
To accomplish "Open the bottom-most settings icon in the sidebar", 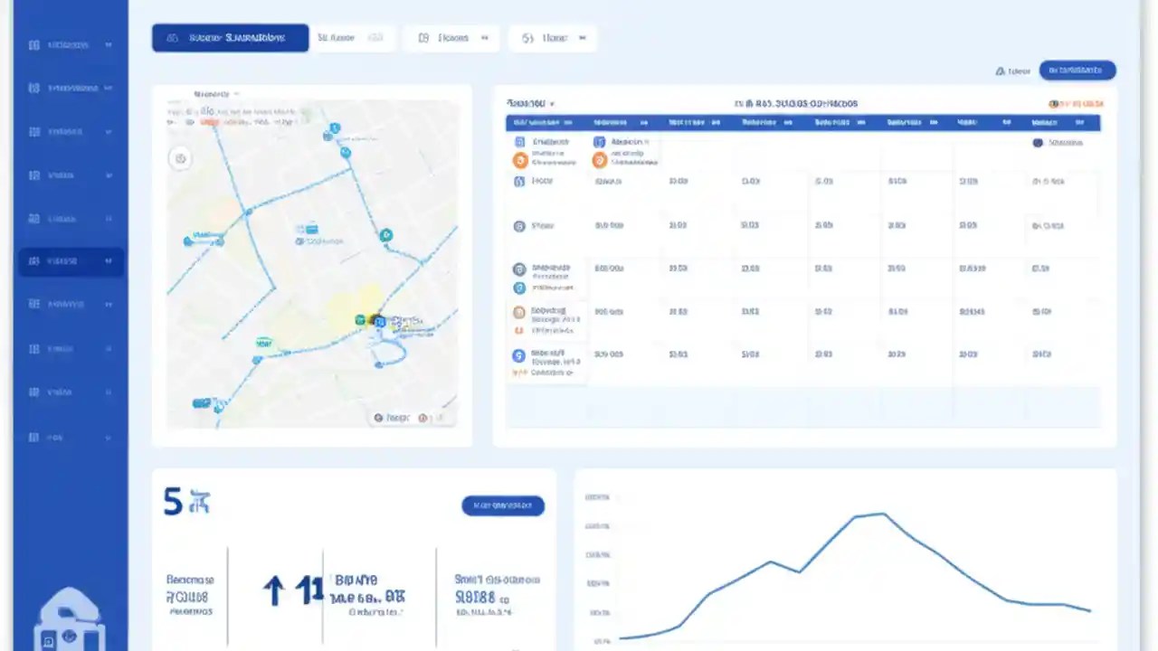I will (x=33, y=437).
